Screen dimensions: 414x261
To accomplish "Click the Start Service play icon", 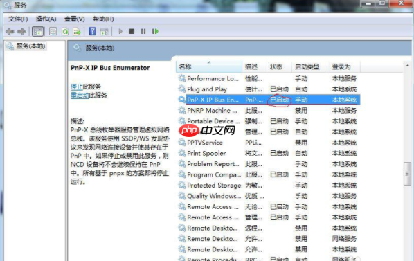I will click(x=120, y=31).
